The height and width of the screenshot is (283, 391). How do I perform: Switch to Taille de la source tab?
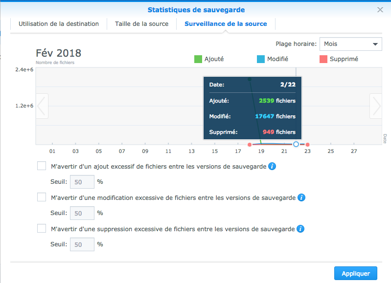tap(141, 24)
